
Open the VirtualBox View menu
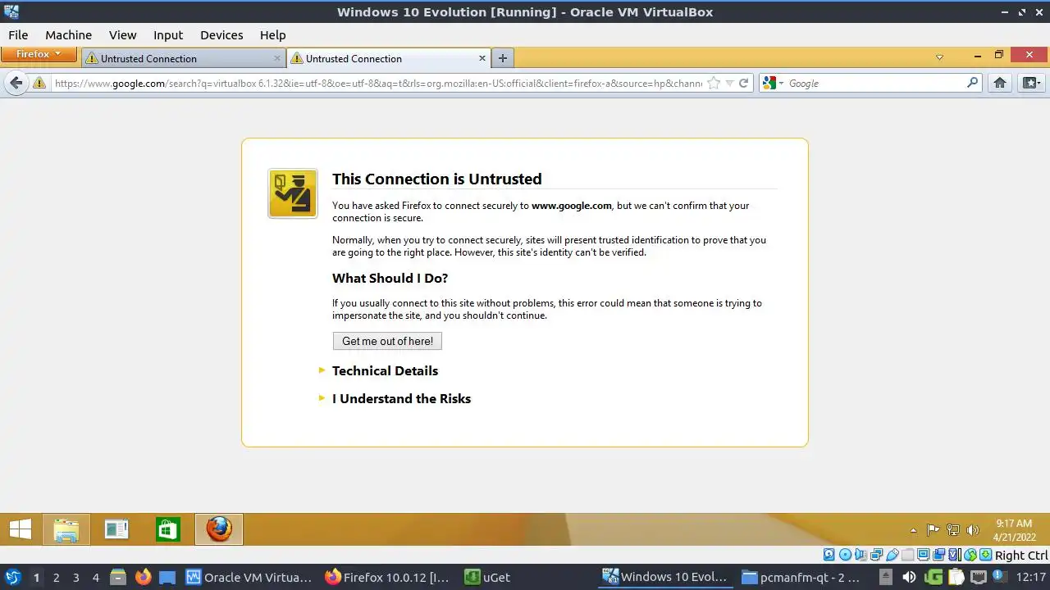tap(122, 34)
